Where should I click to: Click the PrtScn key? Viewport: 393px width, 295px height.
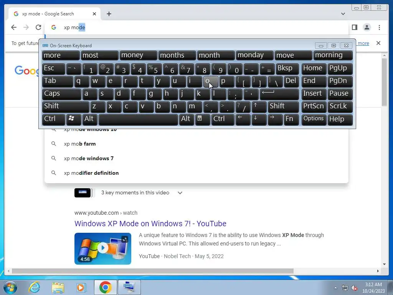(x=314, y=107)
